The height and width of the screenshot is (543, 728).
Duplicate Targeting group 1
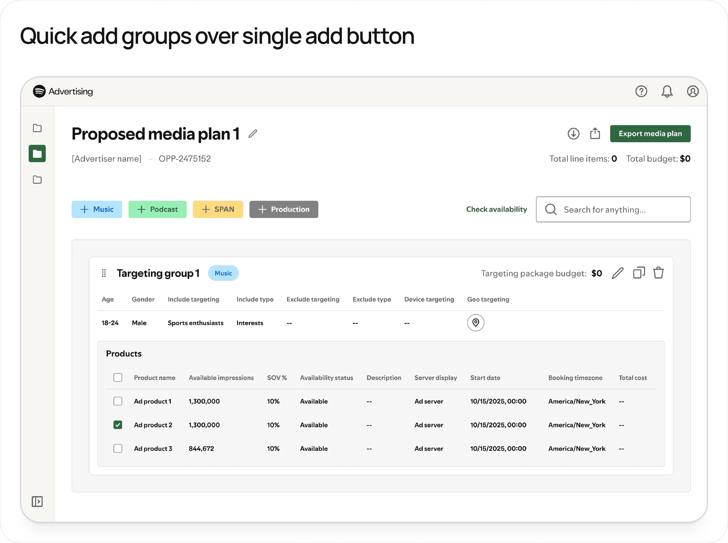(x=639, y=273)
